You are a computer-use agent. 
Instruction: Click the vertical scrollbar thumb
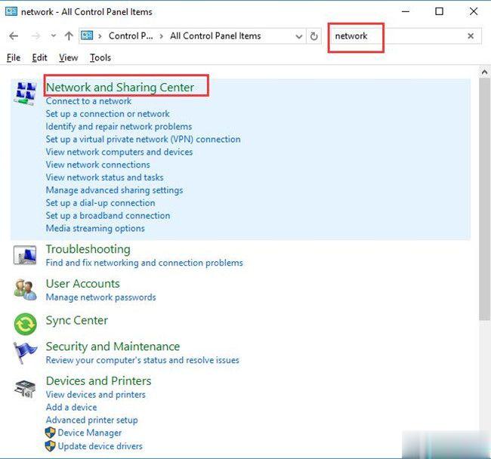pos(484,199)
